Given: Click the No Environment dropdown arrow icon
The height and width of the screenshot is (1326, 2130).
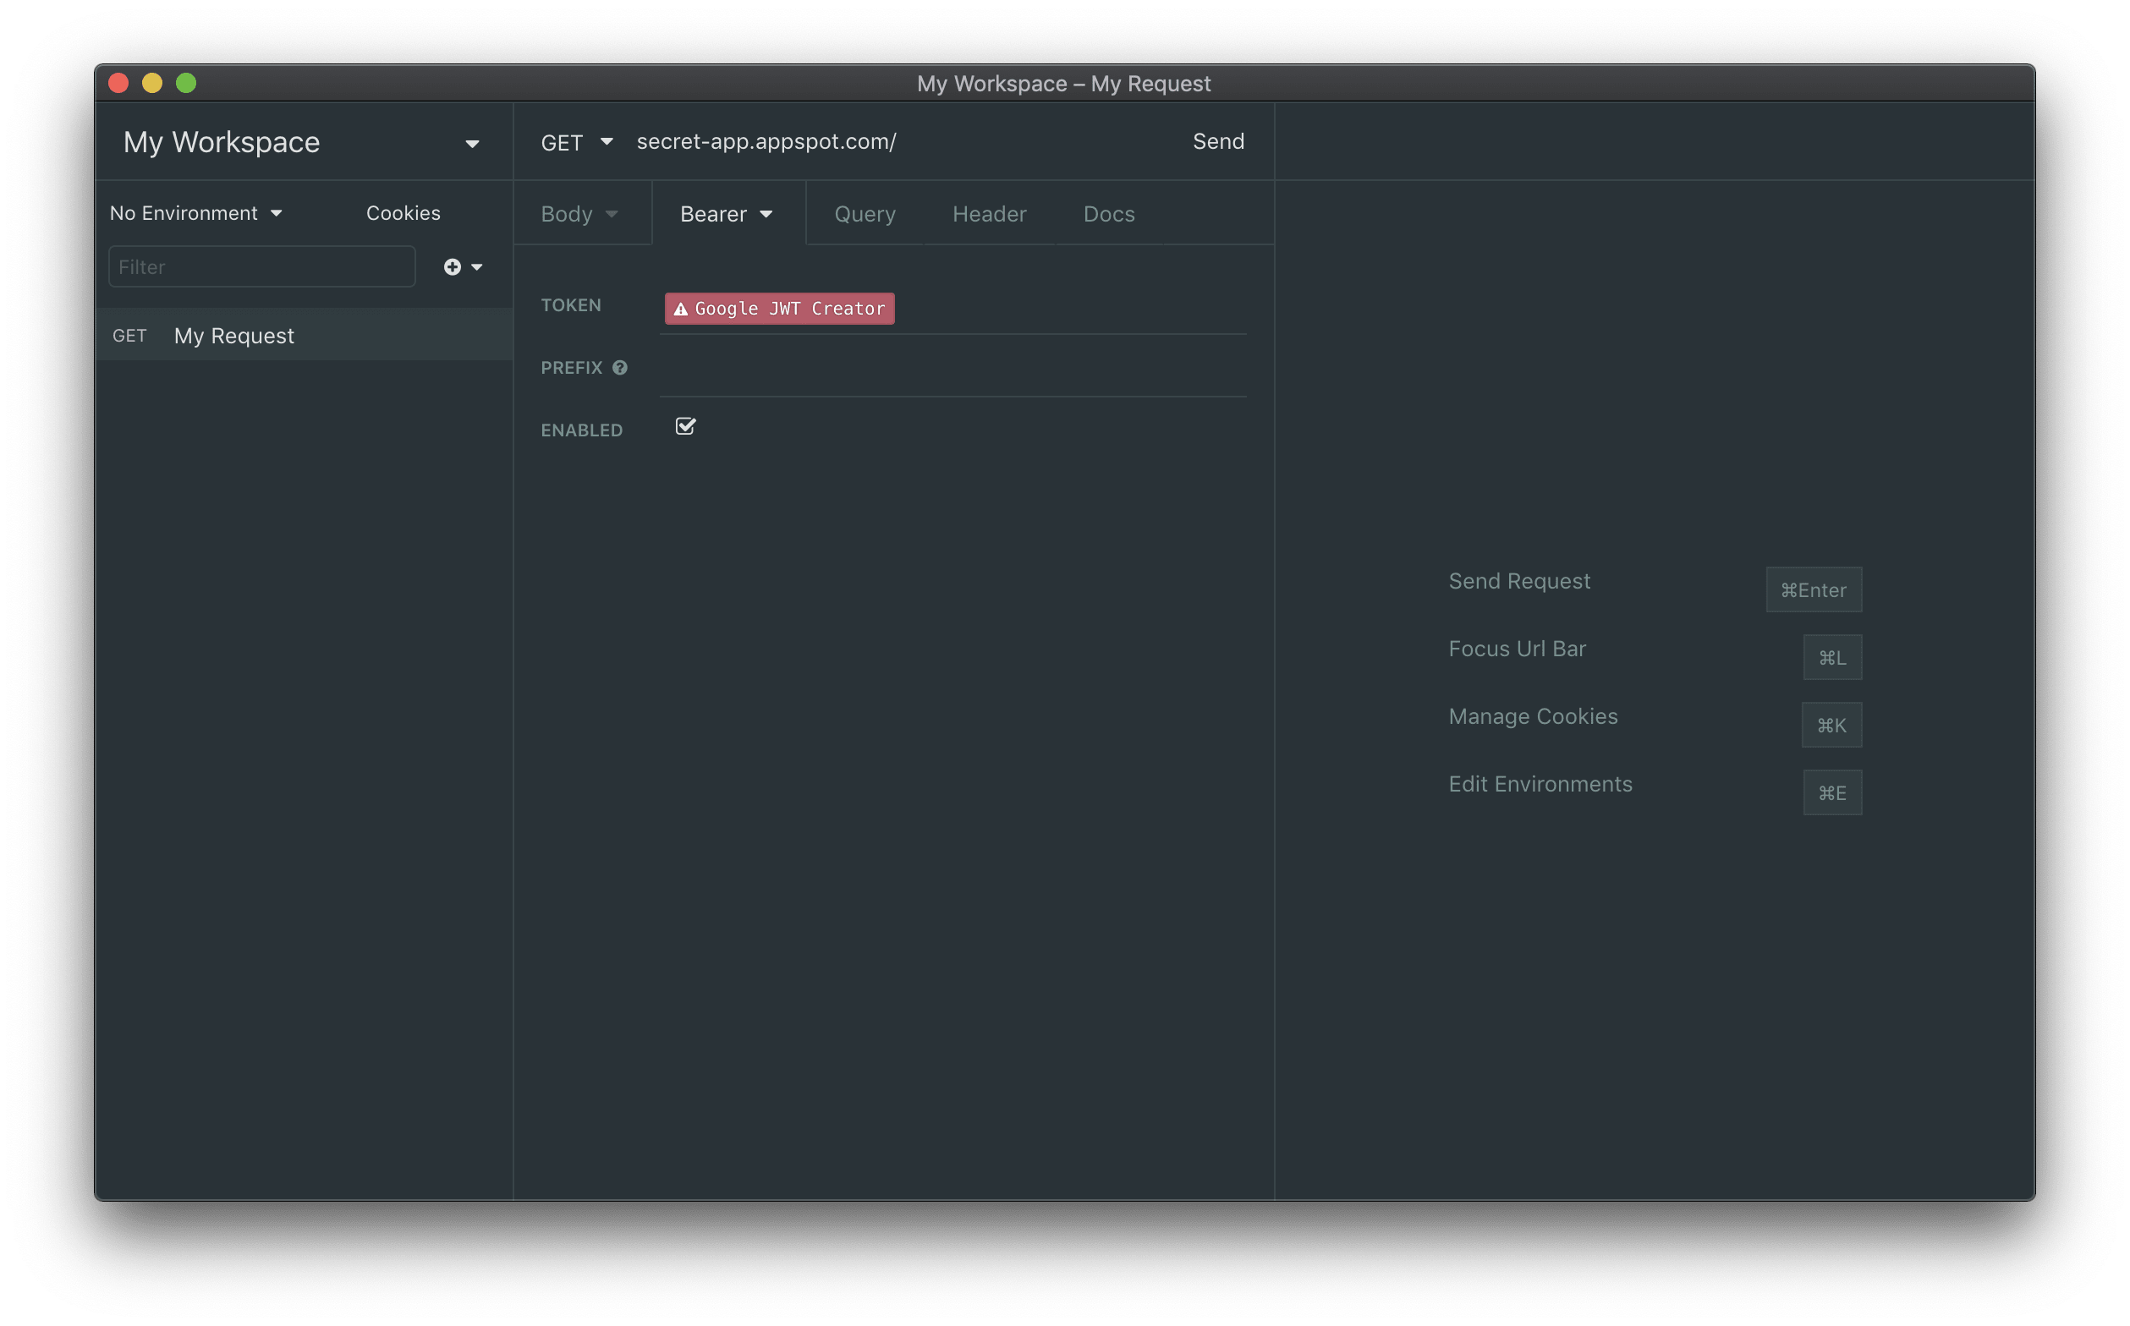Looking at the screenshot, I should (x=278, y=212).
